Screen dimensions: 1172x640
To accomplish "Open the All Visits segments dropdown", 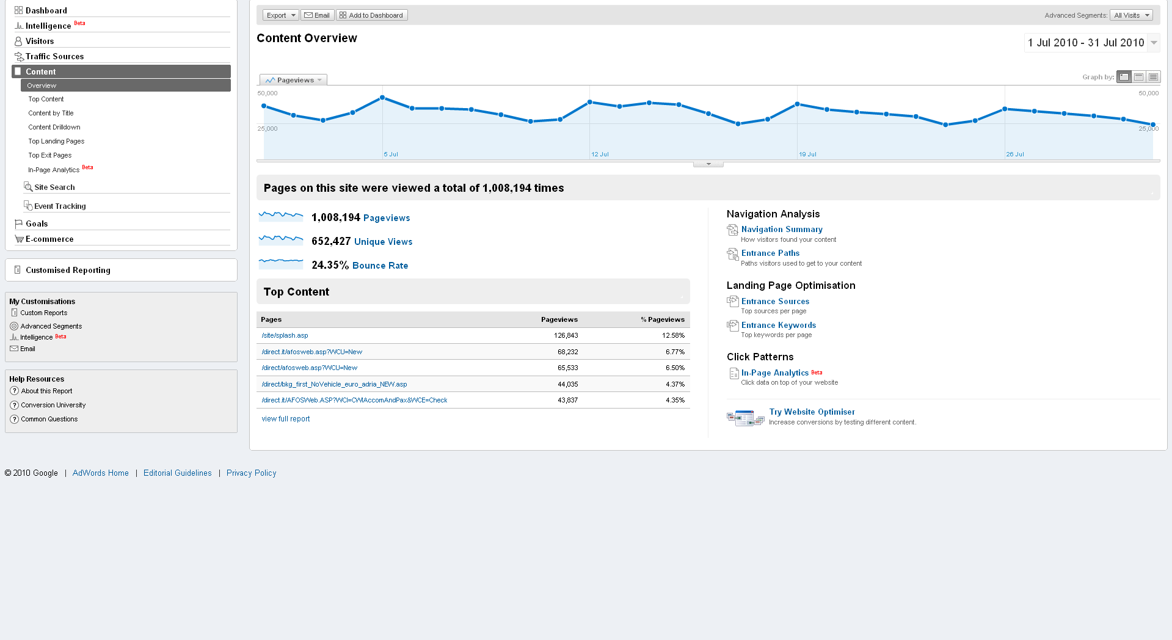I will 1131,15.
